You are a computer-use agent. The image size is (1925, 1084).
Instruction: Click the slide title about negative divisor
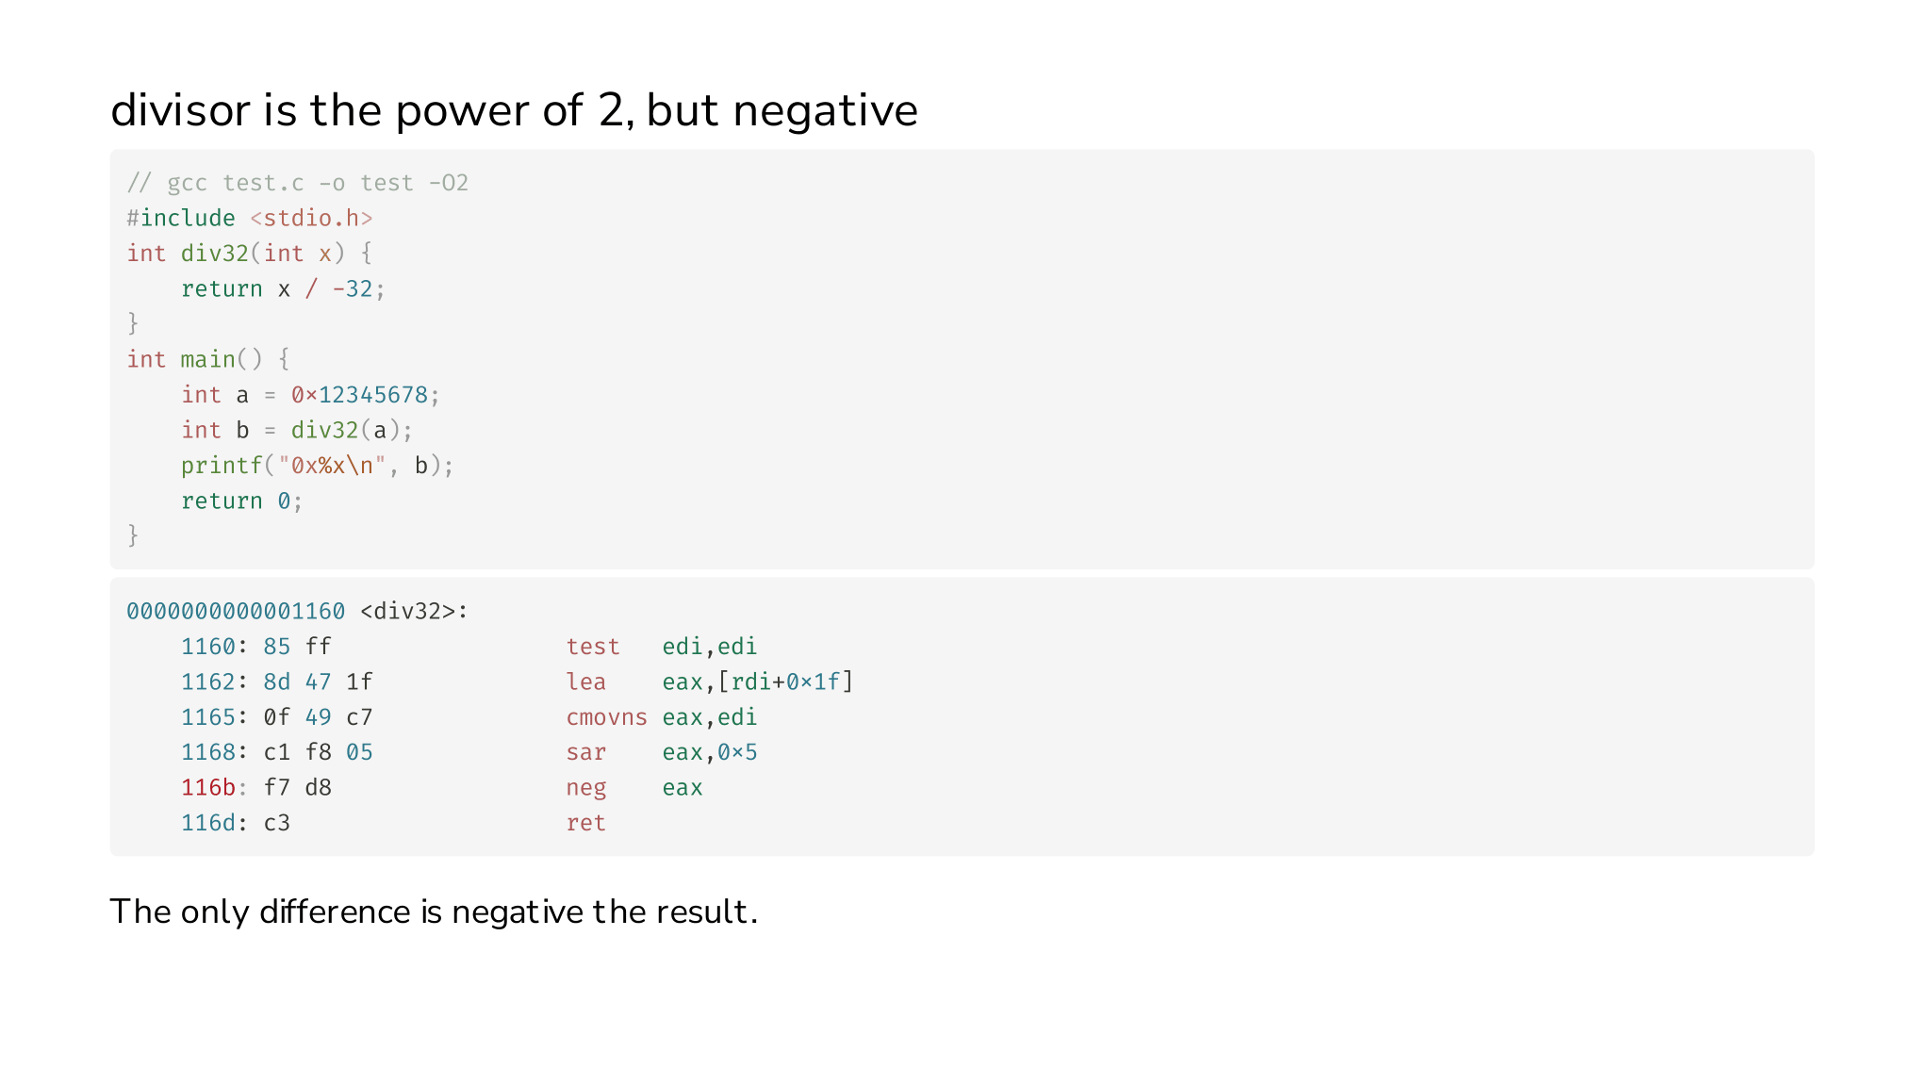tap(514, 110)
